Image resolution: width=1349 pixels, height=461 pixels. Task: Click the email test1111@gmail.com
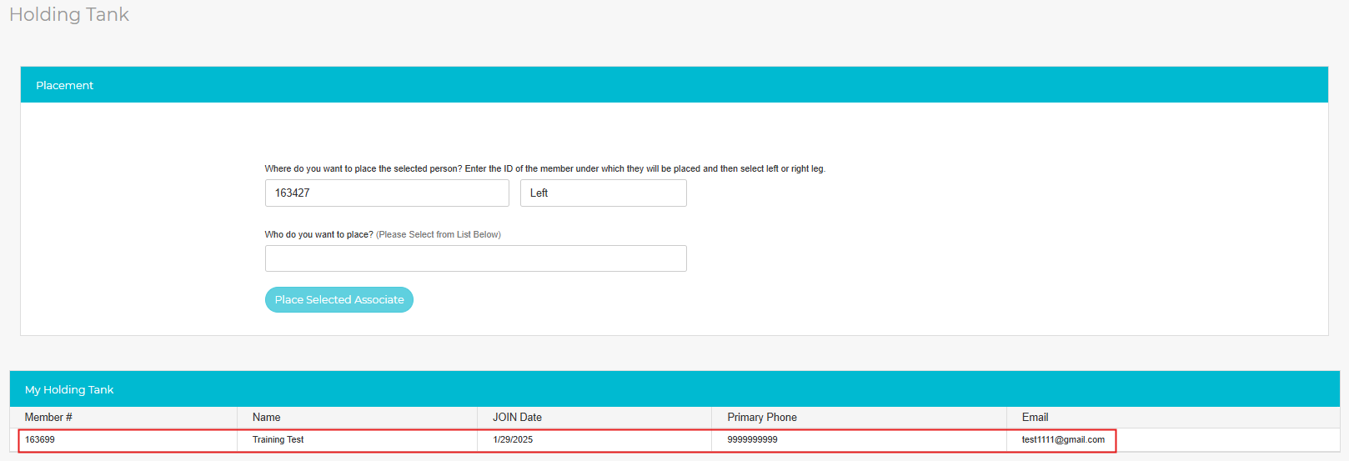(x=1063, y=439)
